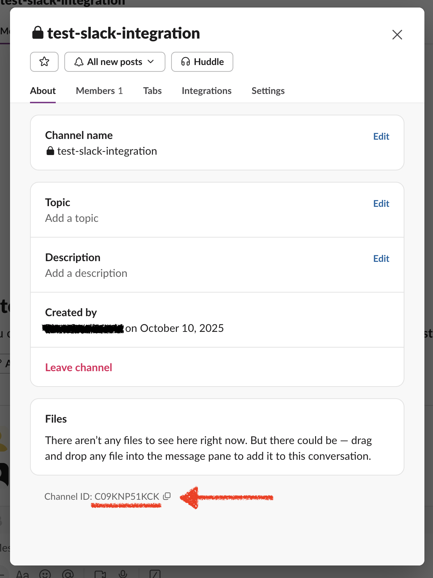Star the test-slack-integration channel

click(44, 62)
